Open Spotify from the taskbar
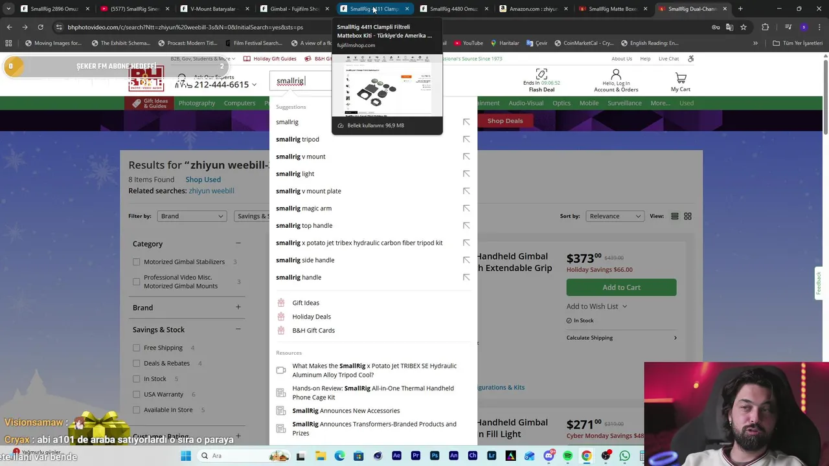The width and height of the screenshot is (829, 466). [x=567, y=456]
